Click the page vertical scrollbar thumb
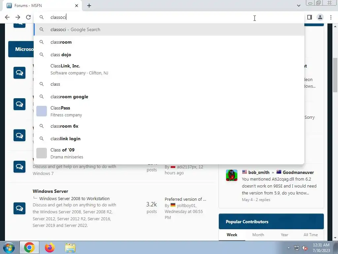 (x=335, y=75)
